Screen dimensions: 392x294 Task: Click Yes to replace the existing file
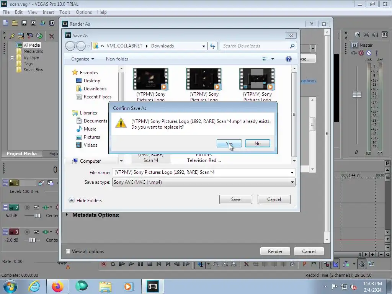click(x=229, y=143)
